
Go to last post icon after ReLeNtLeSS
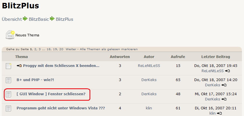point(227,71)
